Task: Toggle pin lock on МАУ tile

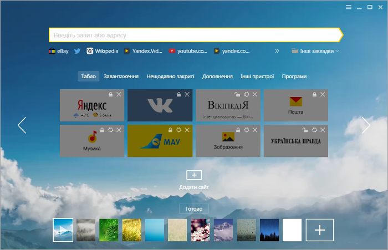Action: tap(170, 130)
